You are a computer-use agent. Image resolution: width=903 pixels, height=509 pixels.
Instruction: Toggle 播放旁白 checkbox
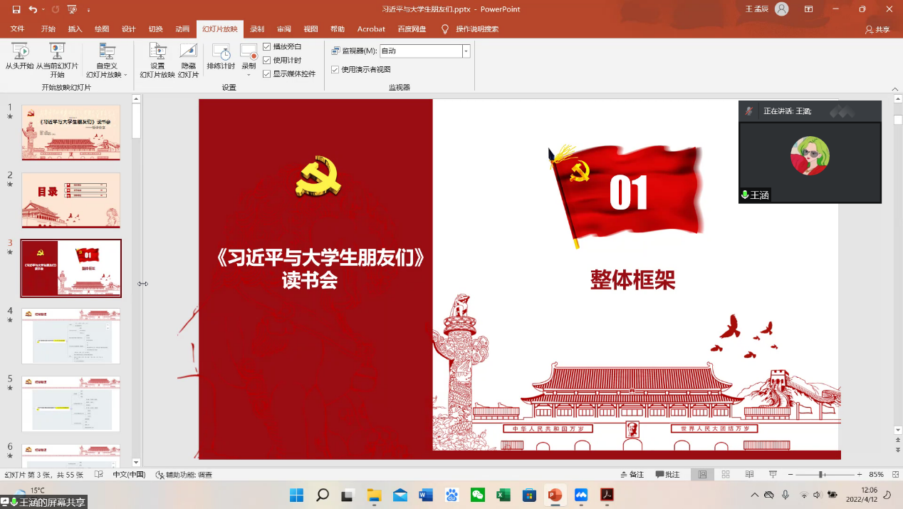click(x=267, y=46)
